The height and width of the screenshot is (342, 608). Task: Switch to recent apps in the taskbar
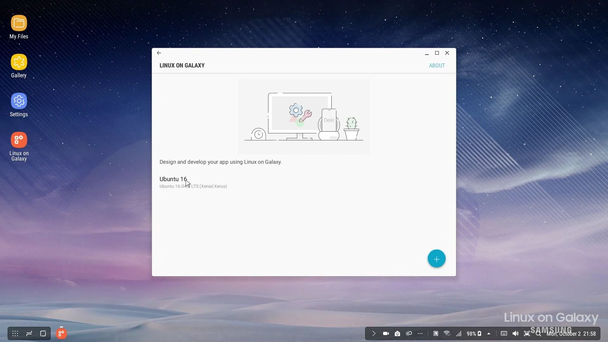point(28,333)
